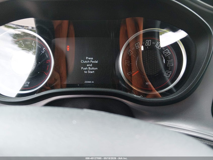
Task: Select the Press Clutch Pedal message
Action: (x=89, y=65)
